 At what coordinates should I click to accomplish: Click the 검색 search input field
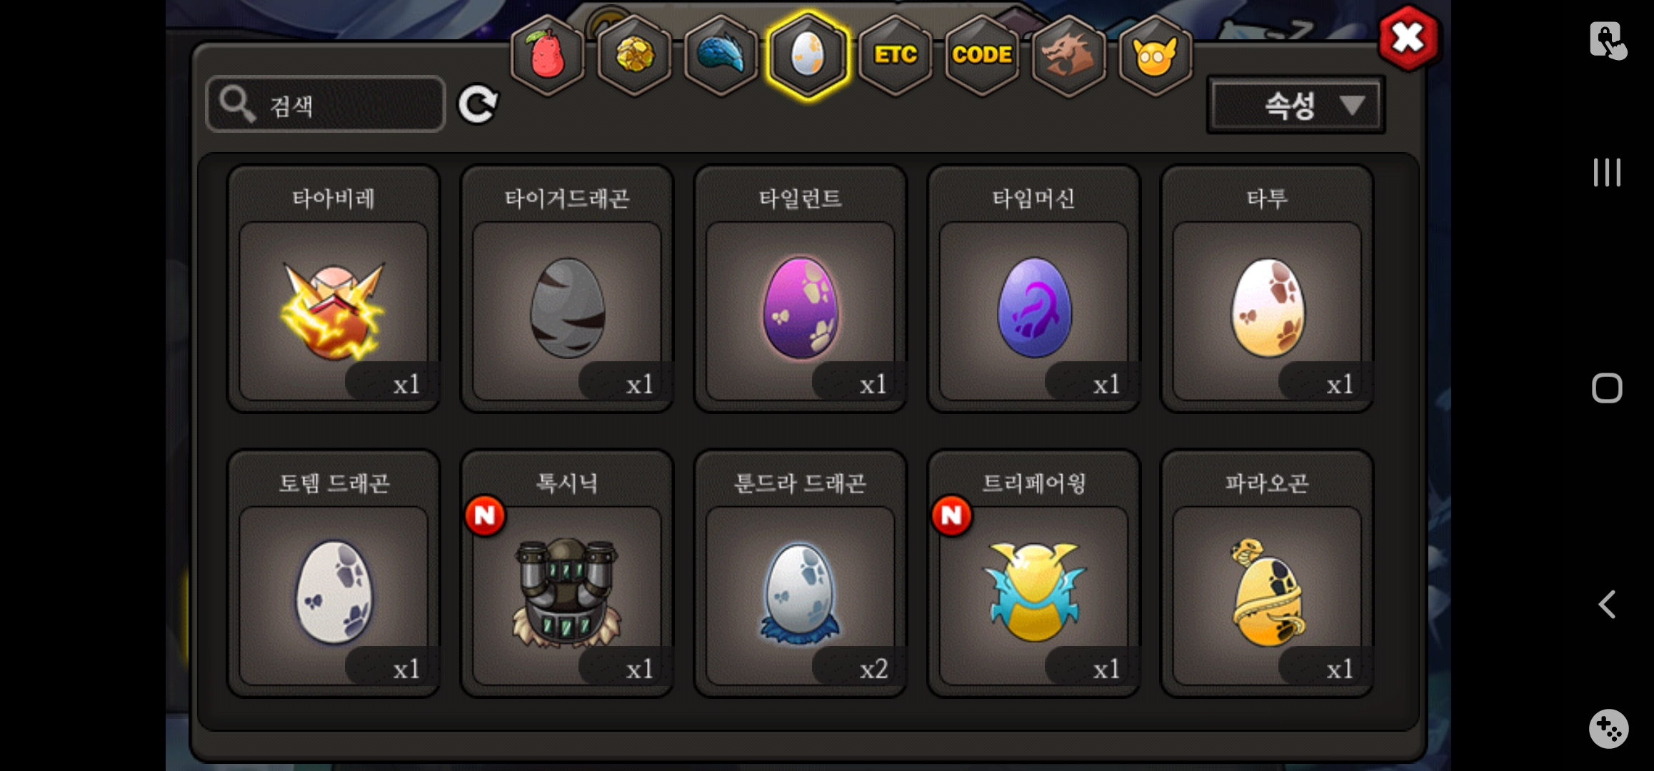point(326,105)
